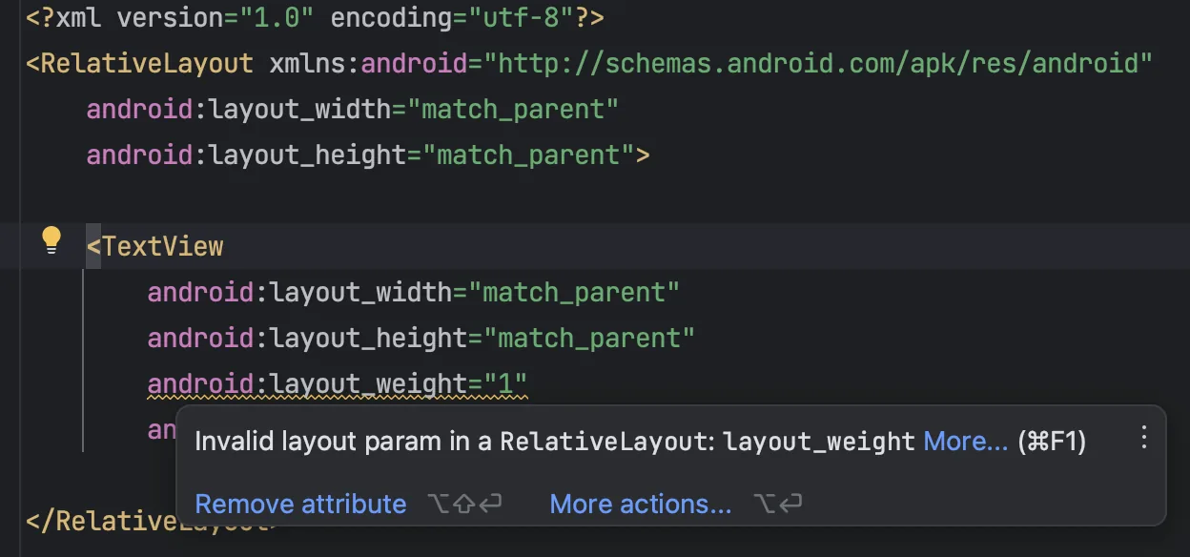Click the "1" value of layout_weight
The height and width of the screenshot is (557, 1190).
(505, 383)
